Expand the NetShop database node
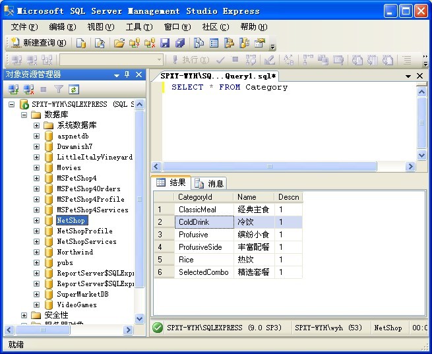Screen dimensions: 432x354 click(x=36, y=220)
